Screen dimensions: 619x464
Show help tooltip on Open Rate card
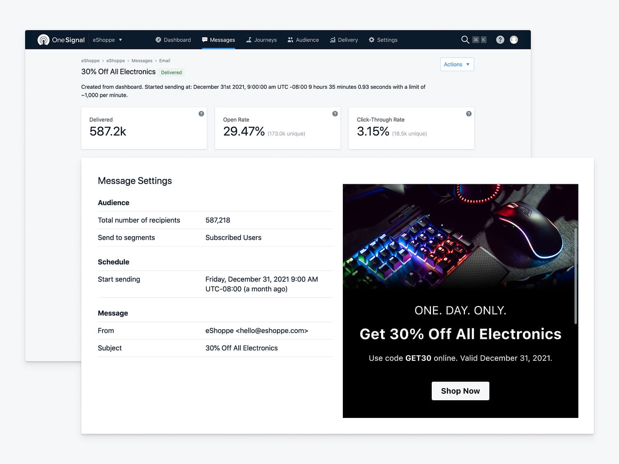335,114
